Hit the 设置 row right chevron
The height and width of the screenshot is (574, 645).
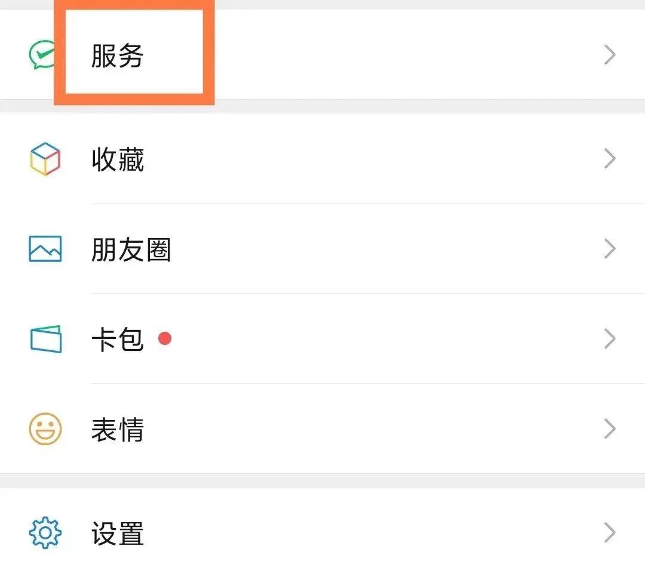610,533
